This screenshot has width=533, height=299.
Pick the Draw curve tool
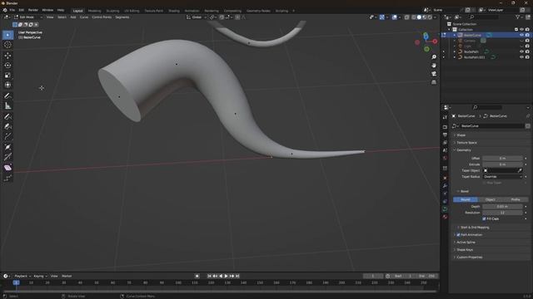[x=7, y=116]
